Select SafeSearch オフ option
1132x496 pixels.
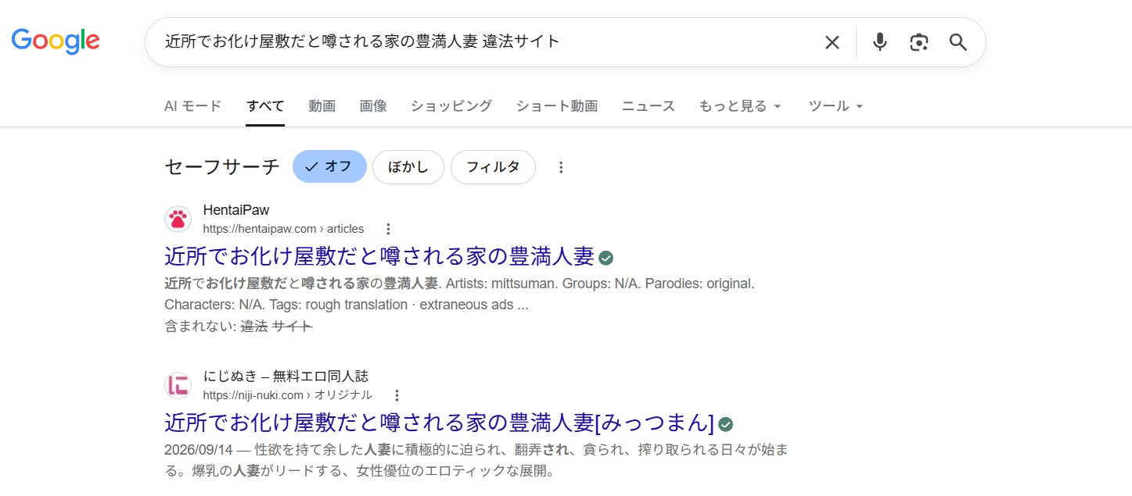click(x=329, y=166)
